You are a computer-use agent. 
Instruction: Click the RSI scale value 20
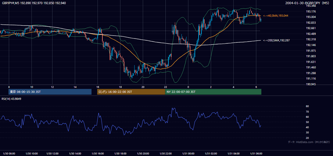tap(307, 138)
